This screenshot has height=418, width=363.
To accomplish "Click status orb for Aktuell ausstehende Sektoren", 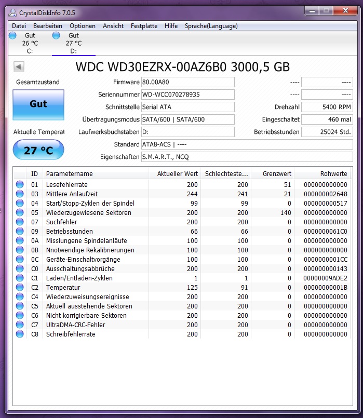I will pos(20,305).
